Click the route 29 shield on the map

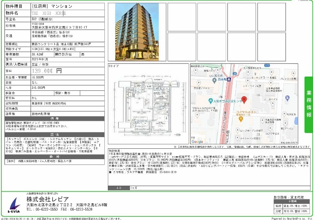tap(235, 74)
